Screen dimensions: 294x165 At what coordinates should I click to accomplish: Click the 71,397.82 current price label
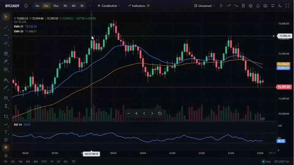coord(284,87)
